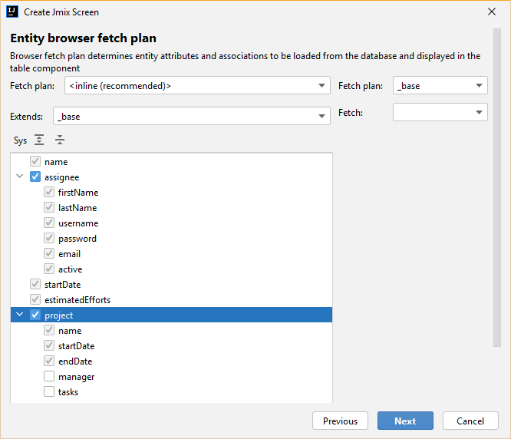Toggle the Sys system attributes button
This screenshot has width=511, height=439.
point(20,140)
